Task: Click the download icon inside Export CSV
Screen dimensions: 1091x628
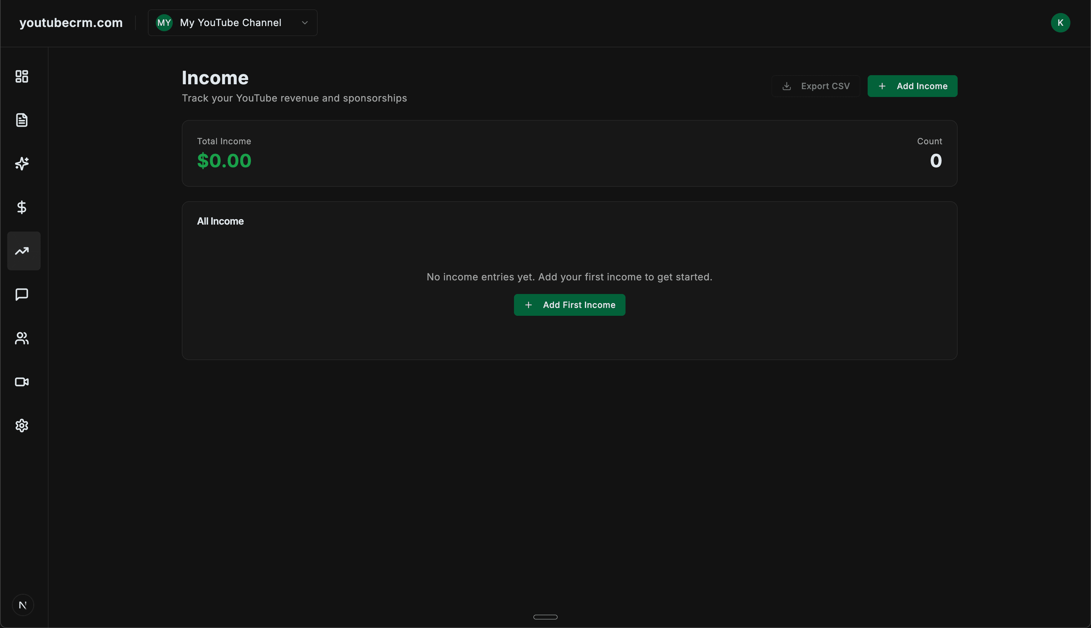Action: (x=786, y=86)
